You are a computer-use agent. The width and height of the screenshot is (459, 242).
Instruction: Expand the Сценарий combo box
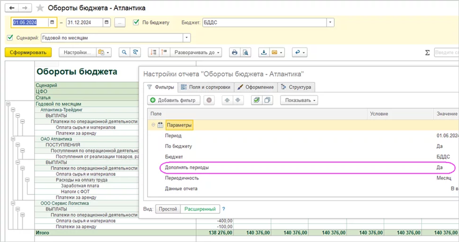click(x=187, y=38)
